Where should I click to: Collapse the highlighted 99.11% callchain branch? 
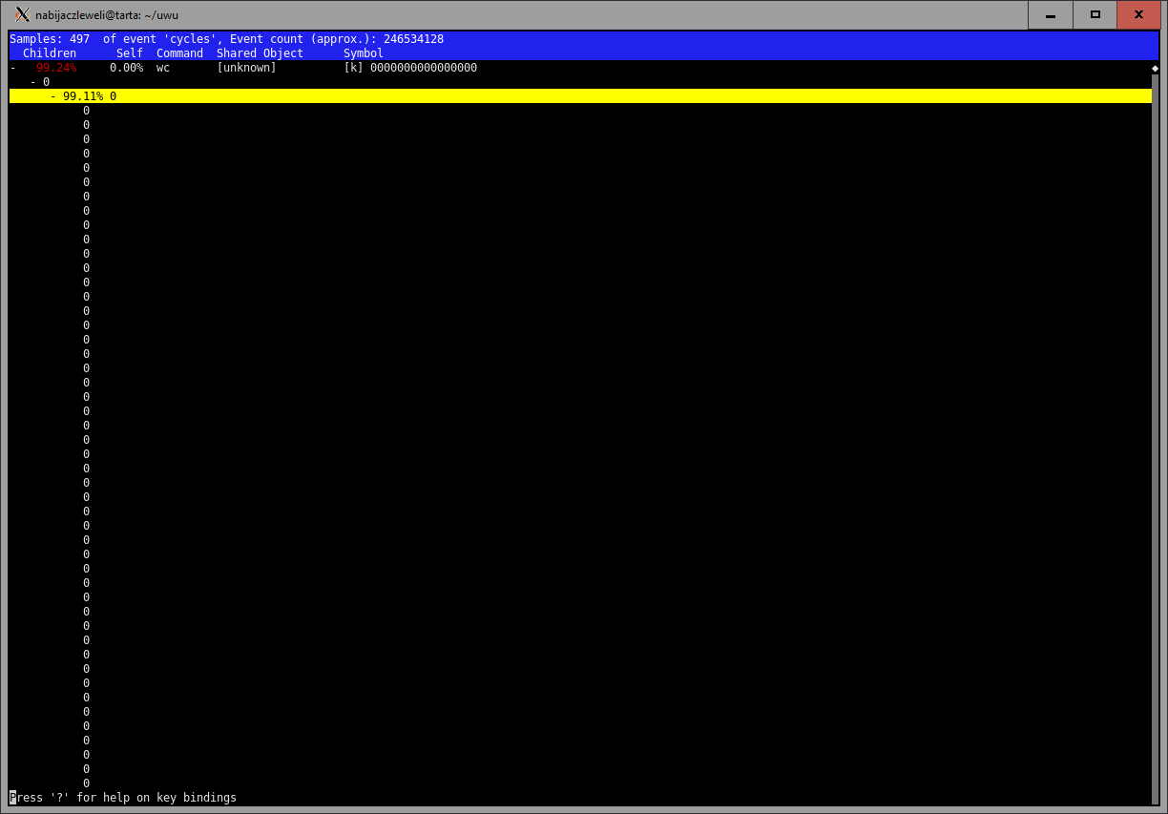pos(53,96)
